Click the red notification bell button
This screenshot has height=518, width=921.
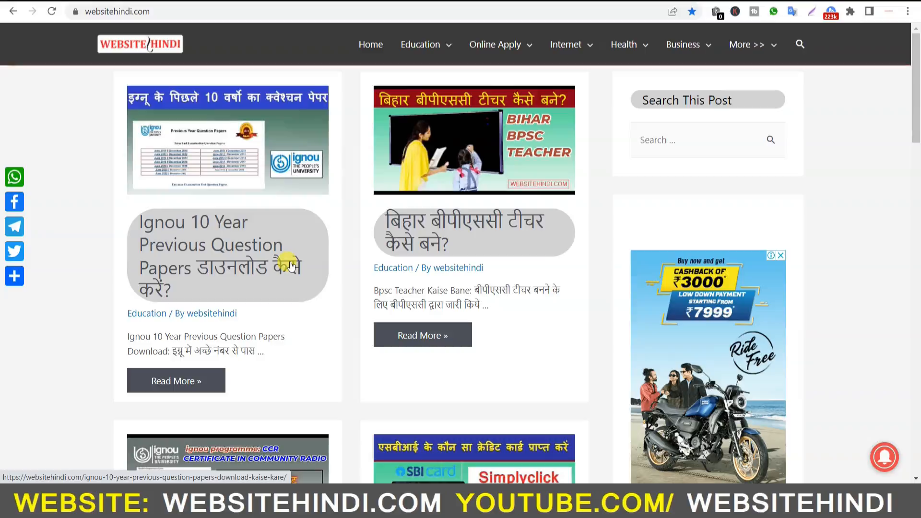coord(884,457)
